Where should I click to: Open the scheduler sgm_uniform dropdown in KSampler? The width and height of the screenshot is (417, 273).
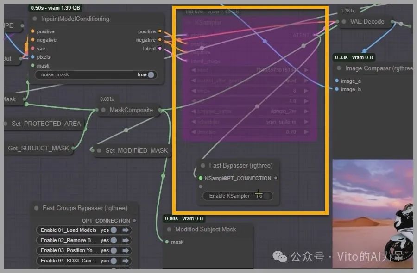coord(250,122)
